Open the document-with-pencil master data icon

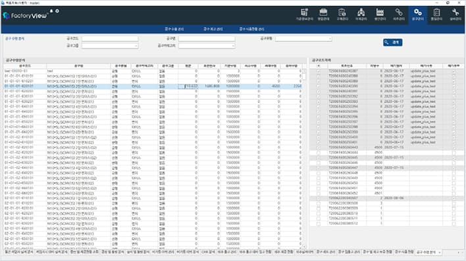(x=304, y=14)
